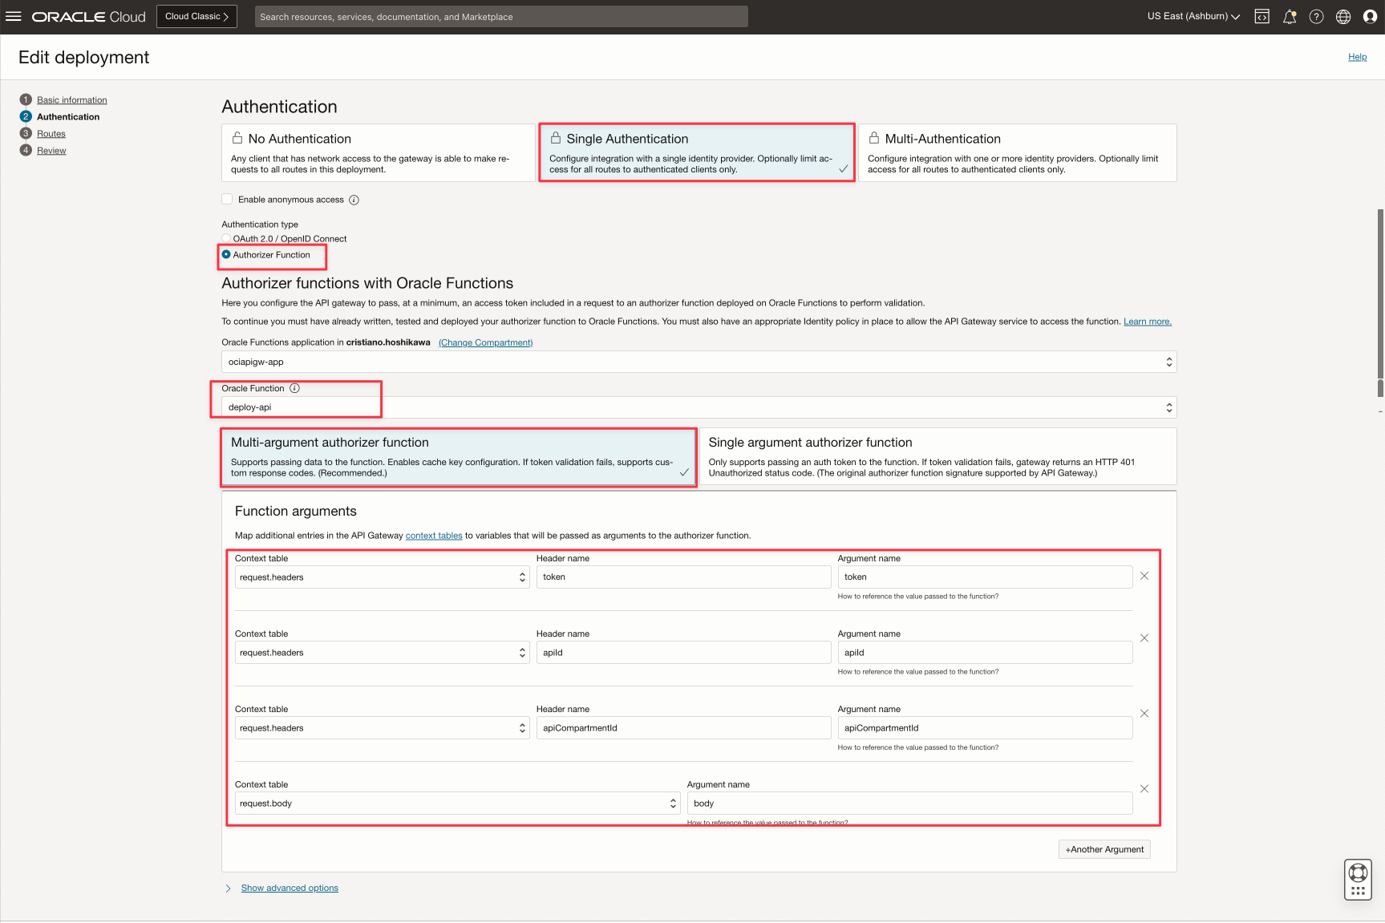
Task: Open the language globe icon
Action: 1343,16
